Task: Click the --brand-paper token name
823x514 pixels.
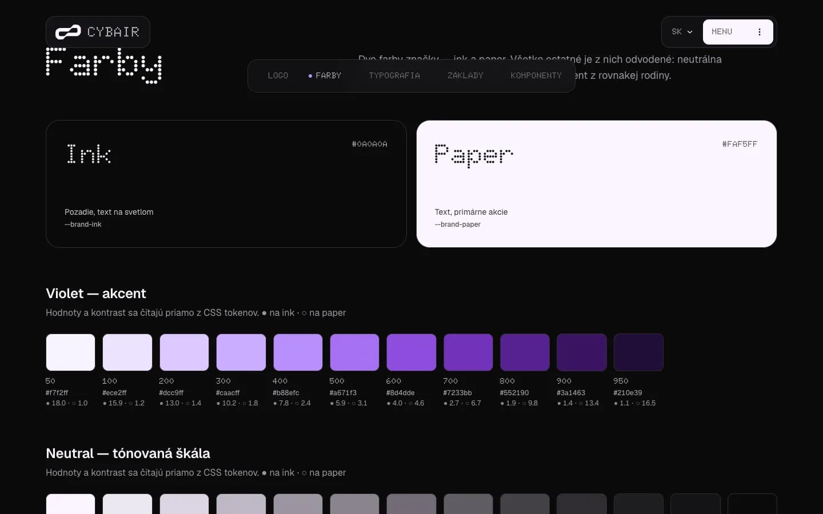Action: pos(458,224)
